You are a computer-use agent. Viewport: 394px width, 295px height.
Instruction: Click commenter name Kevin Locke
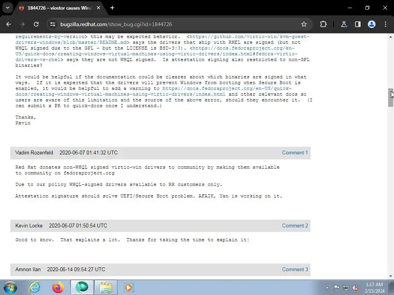(x=29, y=226)
